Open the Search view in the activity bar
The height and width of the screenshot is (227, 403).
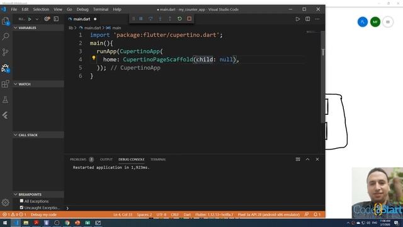click(x=6, y=37)
